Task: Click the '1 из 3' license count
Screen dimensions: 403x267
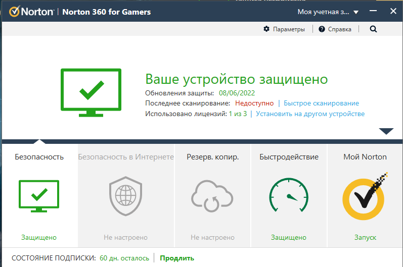Action: click(x=238, y=114)
